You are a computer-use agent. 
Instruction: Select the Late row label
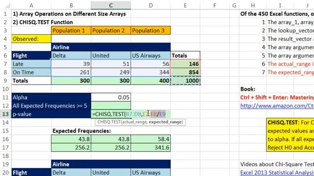click(31, 64)
